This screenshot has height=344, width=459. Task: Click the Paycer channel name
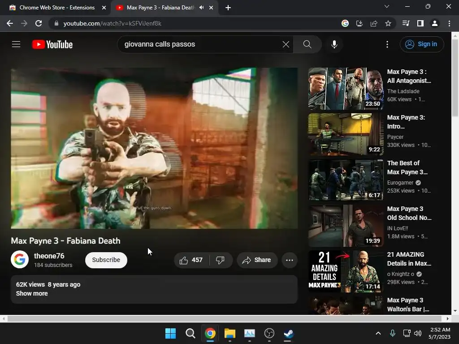(x=395, y=137)
